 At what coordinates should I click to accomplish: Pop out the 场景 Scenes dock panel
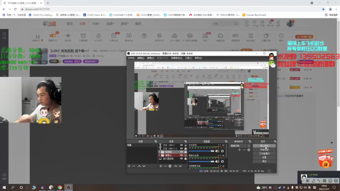point(156,141)
